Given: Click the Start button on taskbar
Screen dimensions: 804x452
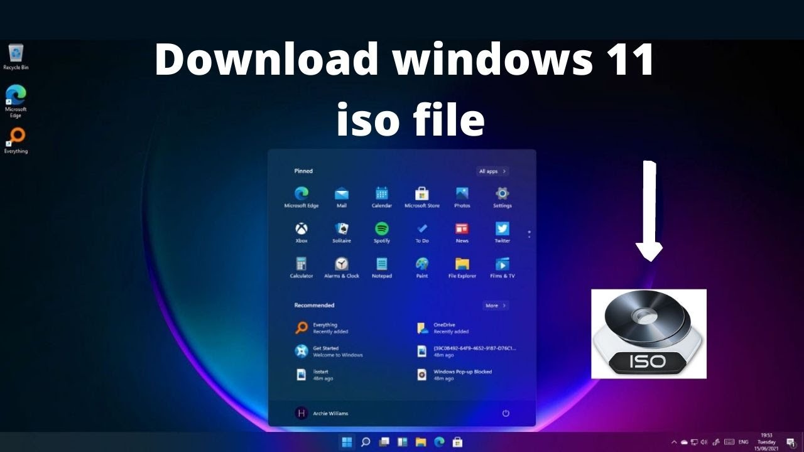Looking at the screenshot, I should [347, 442].
